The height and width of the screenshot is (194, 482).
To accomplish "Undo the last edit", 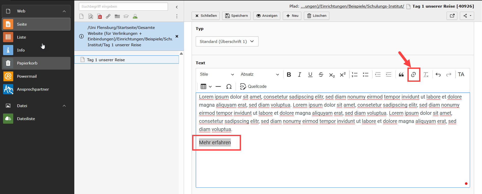I will pos(438,74).
